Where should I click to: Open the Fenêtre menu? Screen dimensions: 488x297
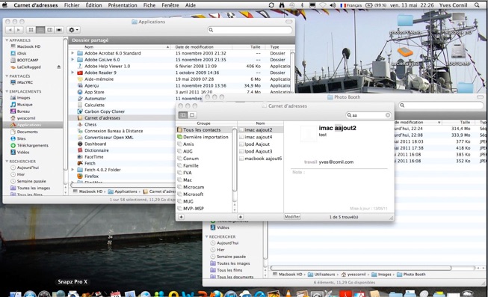click(170, 5)
